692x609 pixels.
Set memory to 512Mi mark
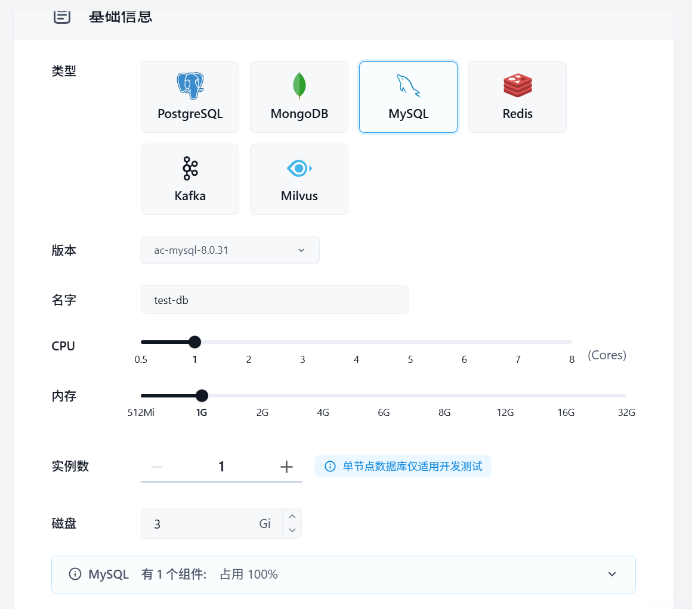pyautogui.click(x=141, y=412)
